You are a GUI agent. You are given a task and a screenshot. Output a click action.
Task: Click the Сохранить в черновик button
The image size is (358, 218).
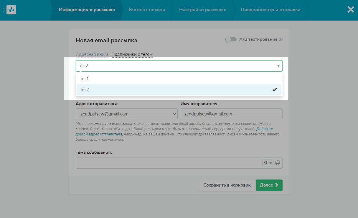(227, 185)
